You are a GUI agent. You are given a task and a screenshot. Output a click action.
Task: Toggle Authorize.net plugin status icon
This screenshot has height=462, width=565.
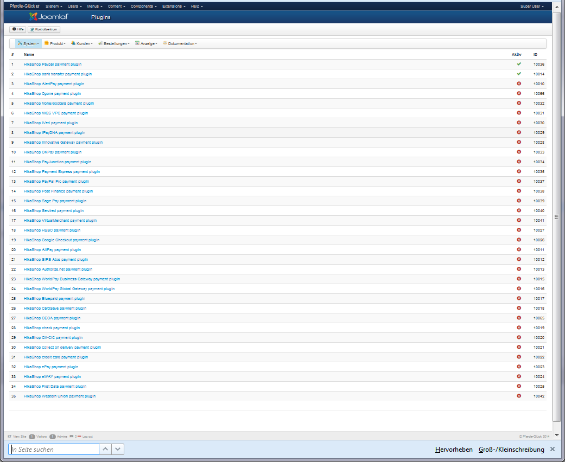519,268
